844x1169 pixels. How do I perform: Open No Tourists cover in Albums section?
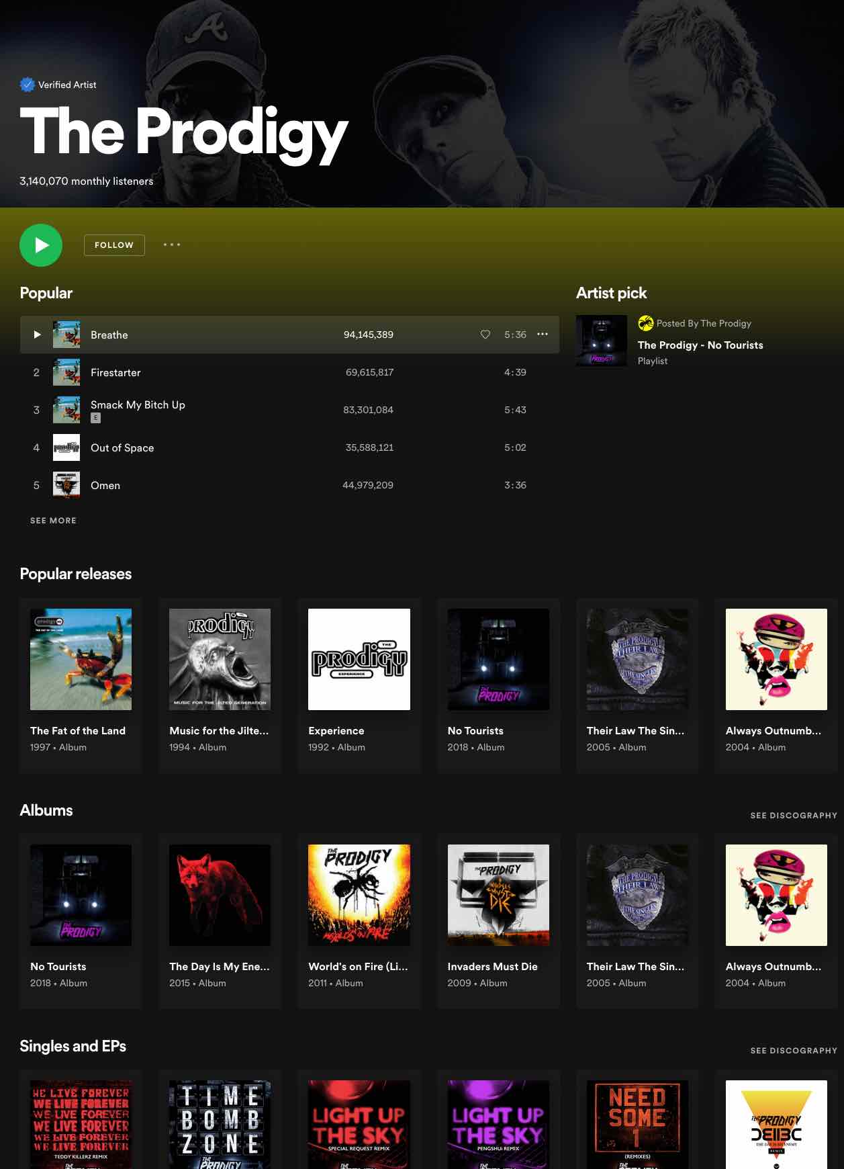(81, 895)
